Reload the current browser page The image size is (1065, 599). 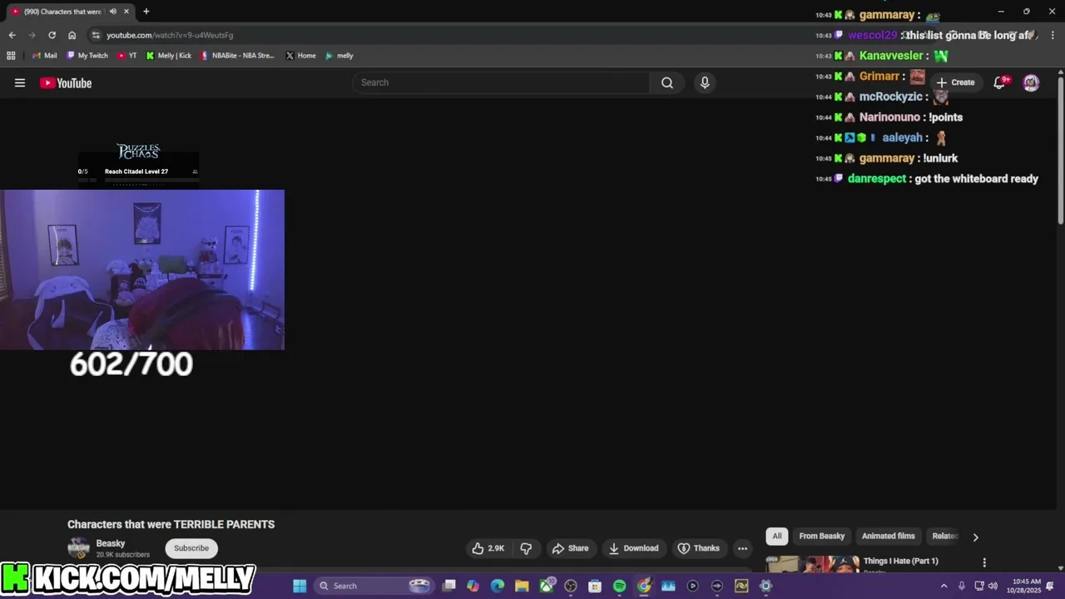click(52, 35)
